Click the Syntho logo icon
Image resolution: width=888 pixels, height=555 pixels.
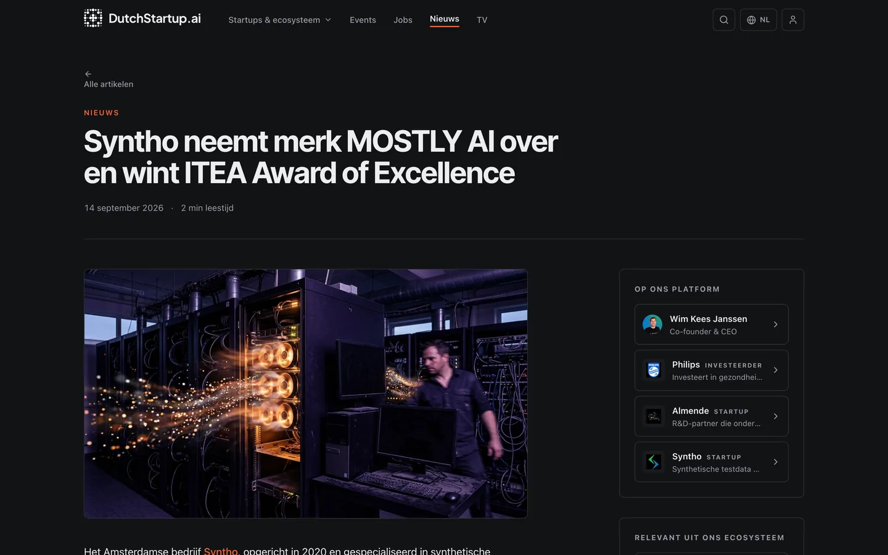[x=654, y=462]
